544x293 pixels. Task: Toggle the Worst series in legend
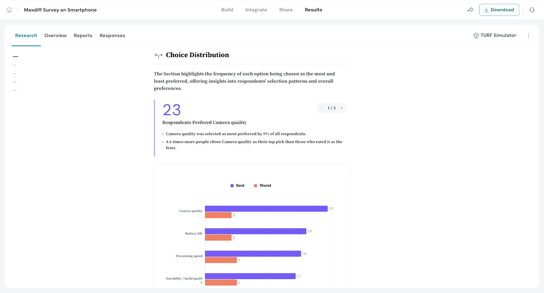point(262,186)
